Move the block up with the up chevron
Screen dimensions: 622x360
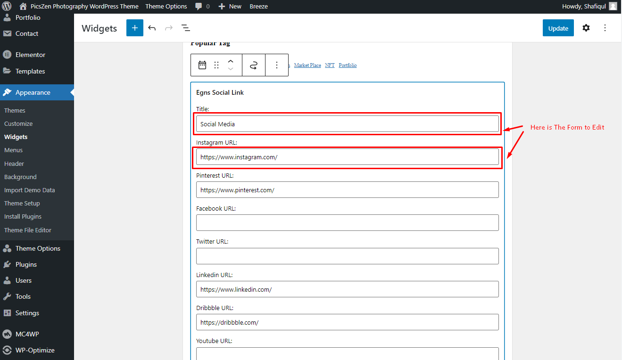(x=231, y=61)
